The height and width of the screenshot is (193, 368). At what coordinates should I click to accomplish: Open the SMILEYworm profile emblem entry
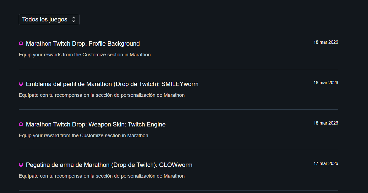click(112, 84)
